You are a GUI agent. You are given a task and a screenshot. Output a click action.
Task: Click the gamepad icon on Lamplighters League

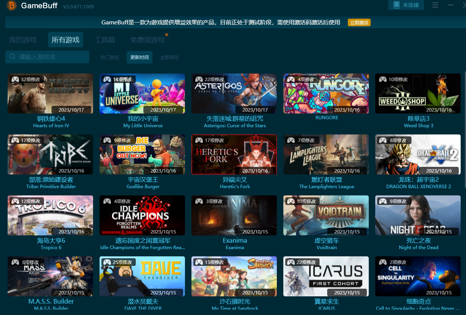291,140
